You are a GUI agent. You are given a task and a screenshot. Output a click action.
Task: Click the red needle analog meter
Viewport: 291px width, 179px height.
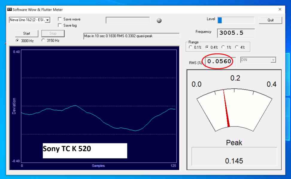click(234, 110)
